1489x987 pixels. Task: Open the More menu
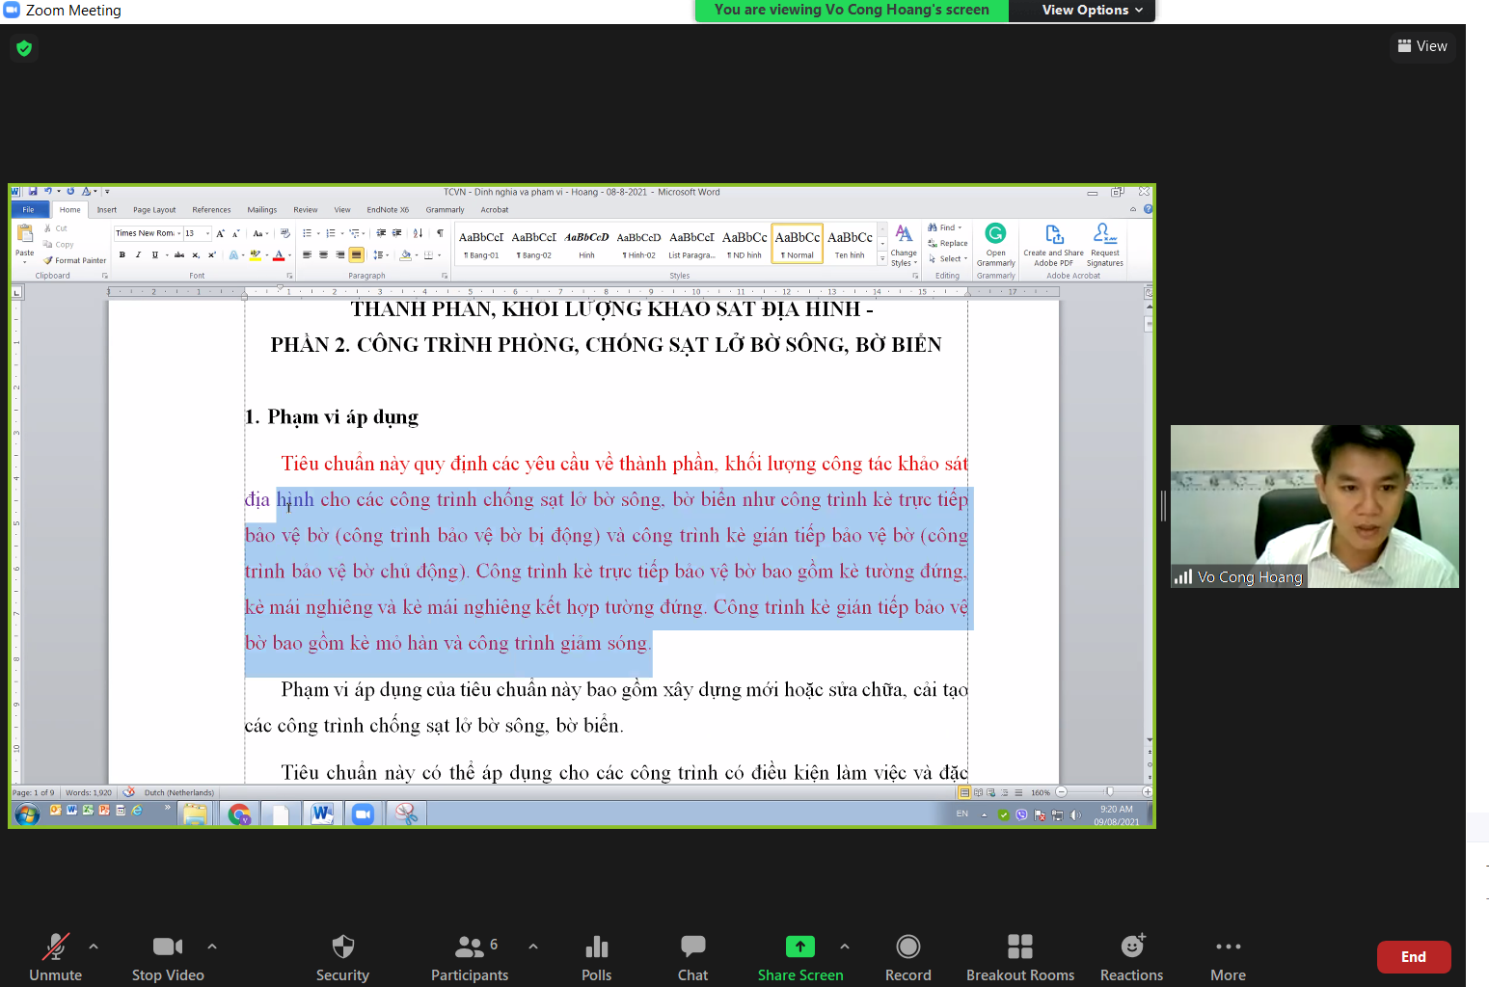1228,957
